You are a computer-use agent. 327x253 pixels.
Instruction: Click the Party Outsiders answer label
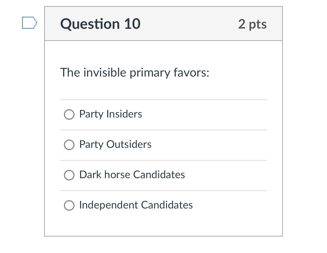click(115, 145)
